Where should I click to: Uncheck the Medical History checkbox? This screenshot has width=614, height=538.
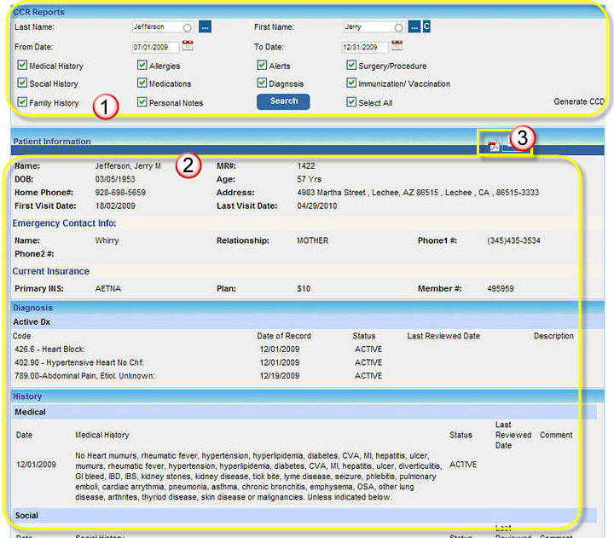[x=22, y=66]
